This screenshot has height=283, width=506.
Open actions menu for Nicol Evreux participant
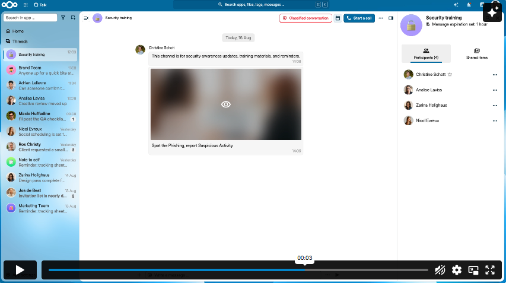pos(495,120)
